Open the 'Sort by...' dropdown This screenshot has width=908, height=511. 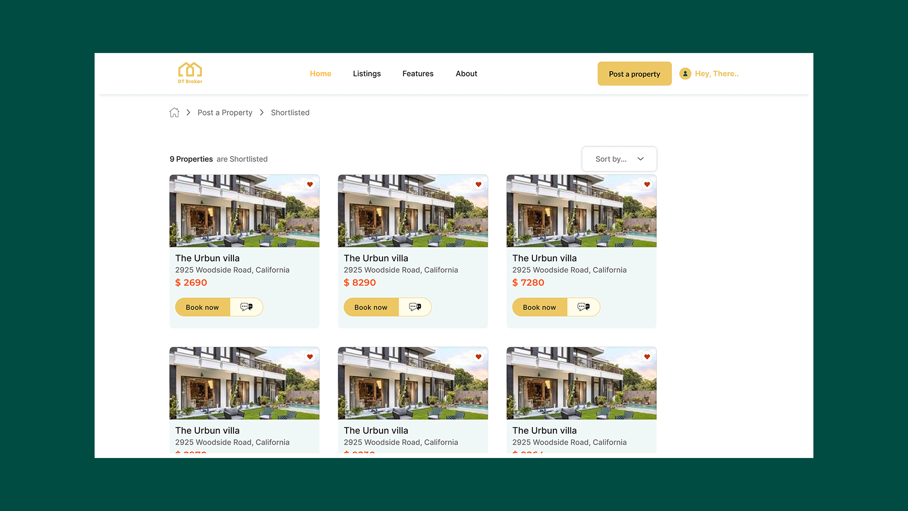tap(619, 159)
